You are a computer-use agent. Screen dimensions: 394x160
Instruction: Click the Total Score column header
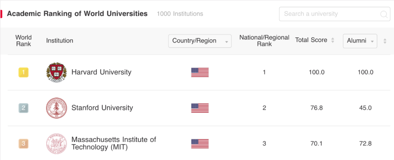[311, 40]
